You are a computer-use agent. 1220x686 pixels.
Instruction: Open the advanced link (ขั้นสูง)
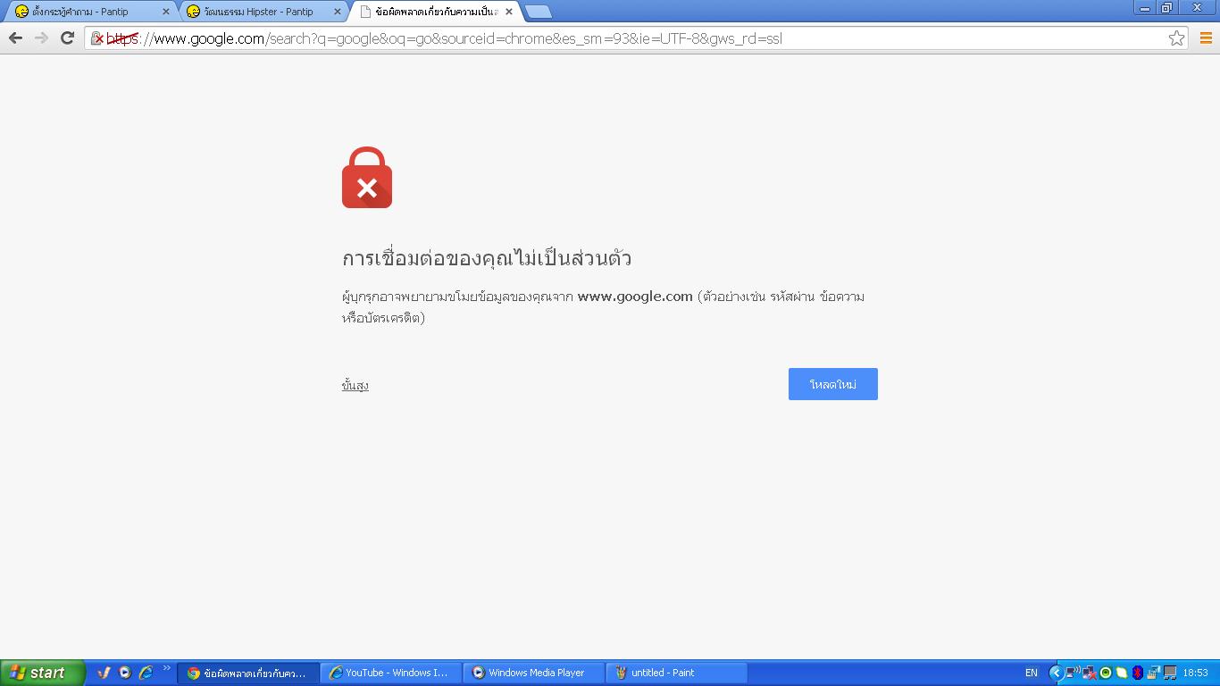tap(355, 385)
